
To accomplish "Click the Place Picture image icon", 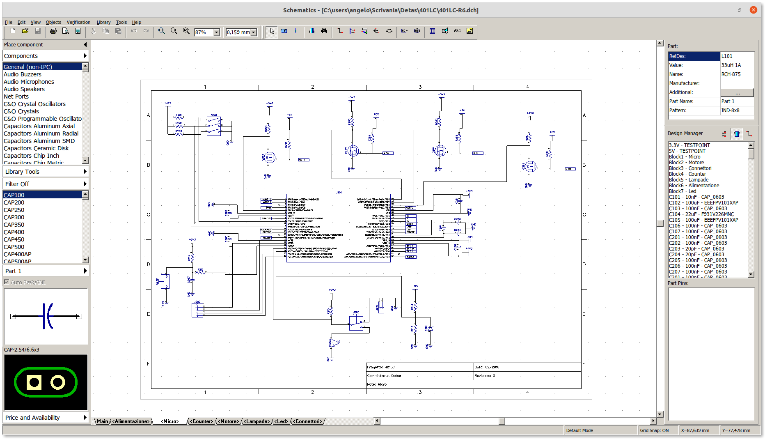I will tap(470, 31).
